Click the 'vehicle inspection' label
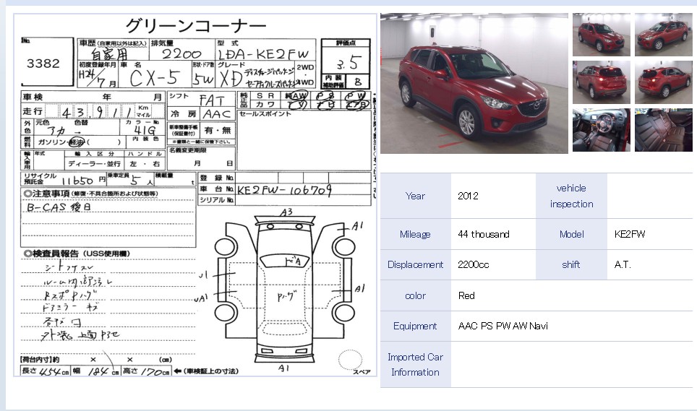This screenshot has width=697, height=411. (x=571, y=196)
